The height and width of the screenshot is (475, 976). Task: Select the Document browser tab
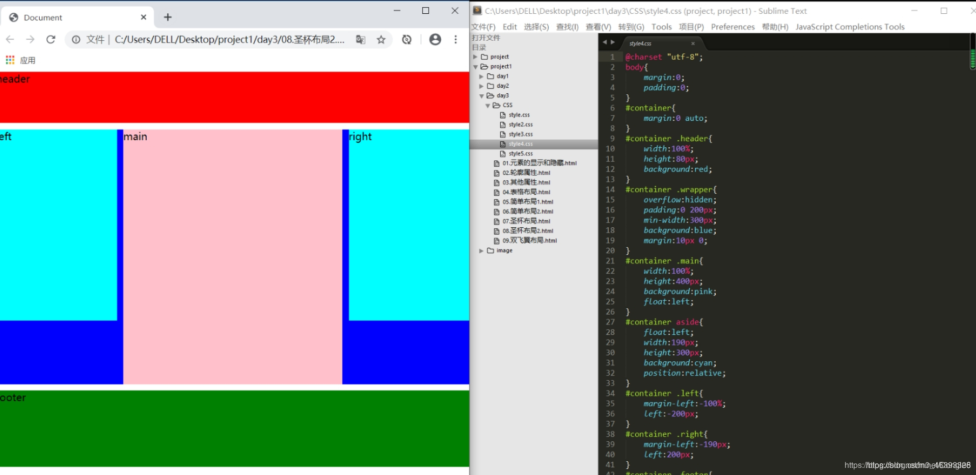coord(78,17)
